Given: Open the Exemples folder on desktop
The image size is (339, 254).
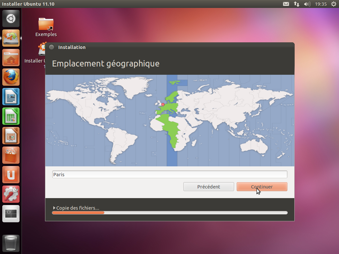Looking at the screenshot, I should (46, 27).
